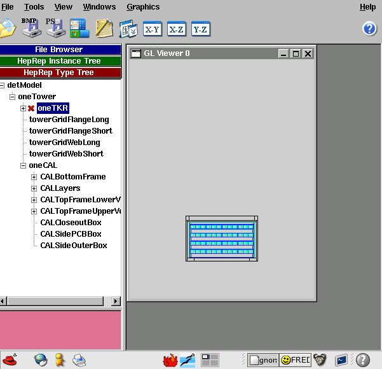Screen dimensions: 382x369
Task: Switch to Y-Z view projection
Action: click(200, 29)
